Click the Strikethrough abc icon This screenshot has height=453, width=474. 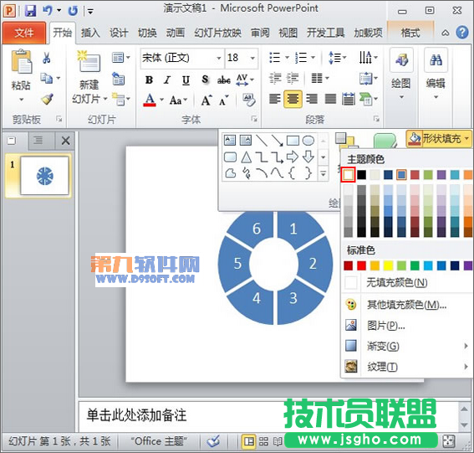coord(224,80)
